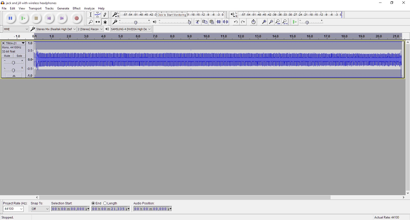Click the Stop playback button
This screenshot has height=220, width=410.
[x=36, y=18]
